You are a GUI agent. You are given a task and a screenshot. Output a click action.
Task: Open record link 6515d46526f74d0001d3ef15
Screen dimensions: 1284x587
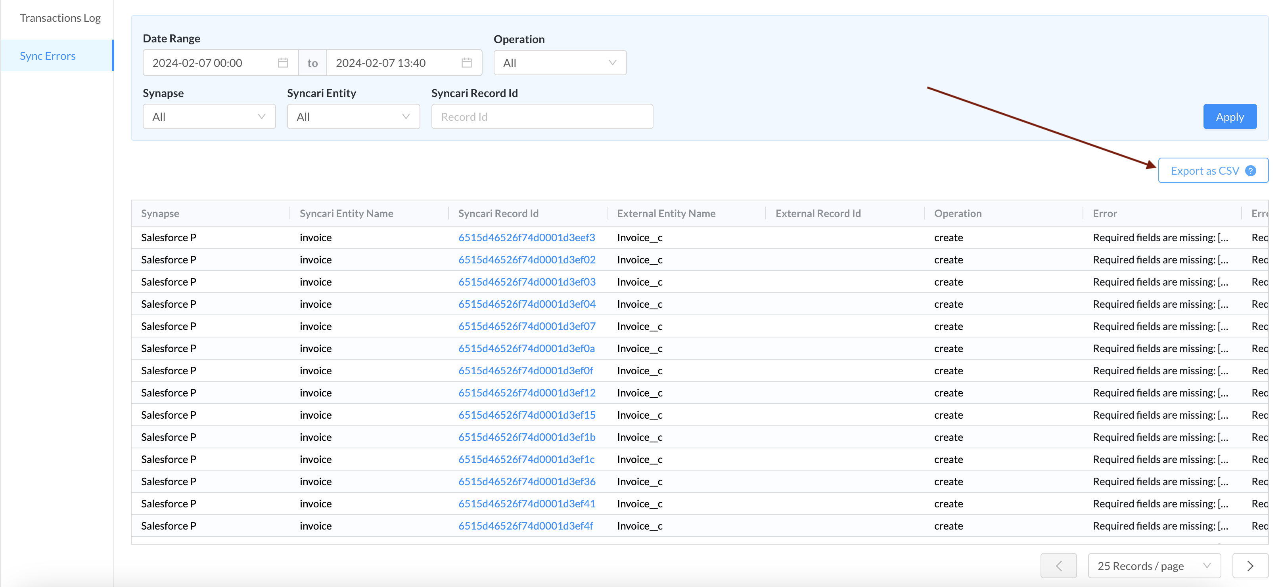tap(527, 415)
